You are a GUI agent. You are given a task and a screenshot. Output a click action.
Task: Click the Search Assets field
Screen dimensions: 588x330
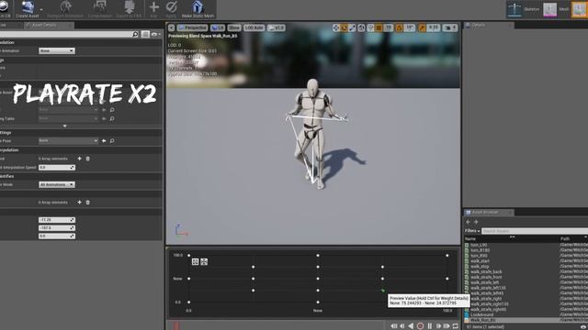point(535,231)
